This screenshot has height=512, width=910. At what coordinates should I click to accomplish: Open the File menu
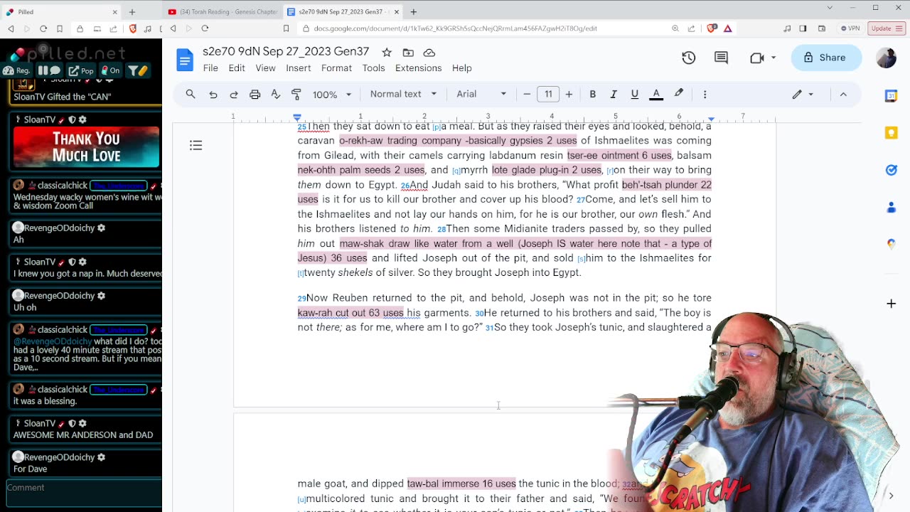pos(210,68)
